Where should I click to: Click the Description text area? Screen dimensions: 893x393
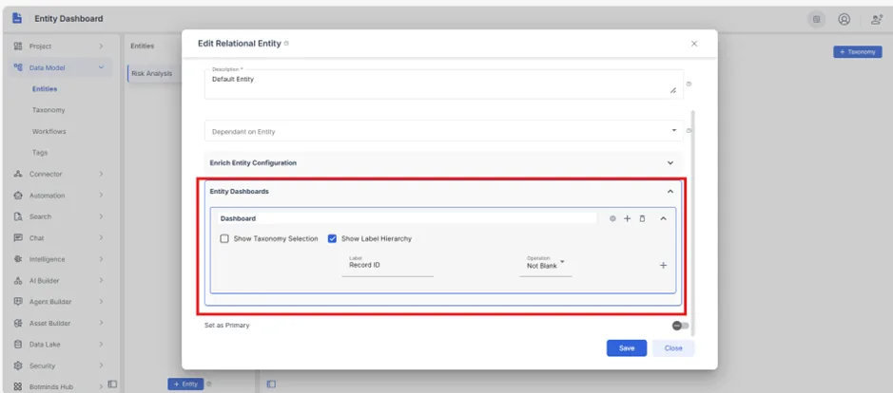click(x=444, y=84)
